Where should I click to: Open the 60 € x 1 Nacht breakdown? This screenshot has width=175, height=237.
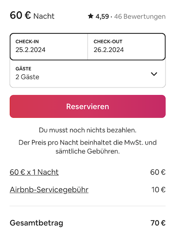[34, 172]
